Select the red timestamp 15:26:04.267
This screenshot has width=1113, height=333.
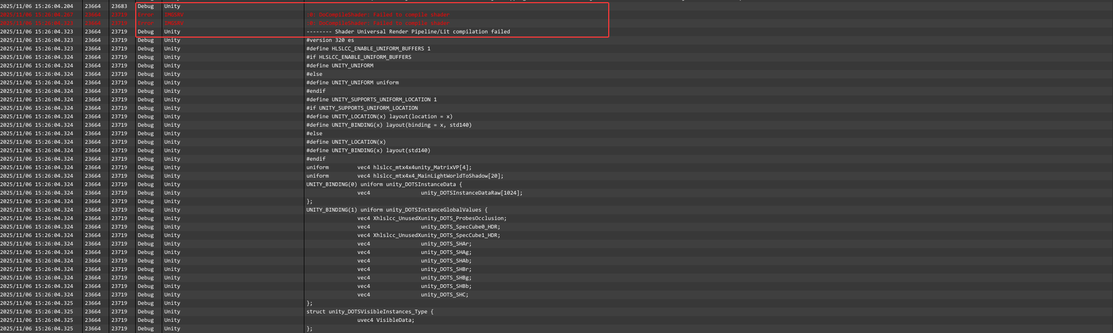tap(37, 15)
